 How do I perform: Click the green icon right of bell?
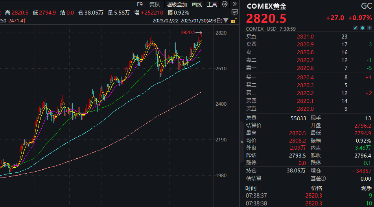[x=370, y=29]
